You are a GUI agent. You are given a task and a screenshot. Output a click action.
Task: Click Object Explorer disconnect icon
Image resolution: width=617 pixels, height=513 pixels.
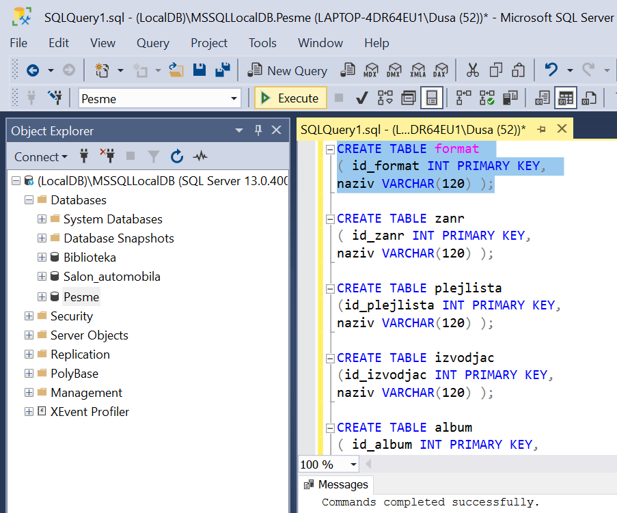click(107, 156)
